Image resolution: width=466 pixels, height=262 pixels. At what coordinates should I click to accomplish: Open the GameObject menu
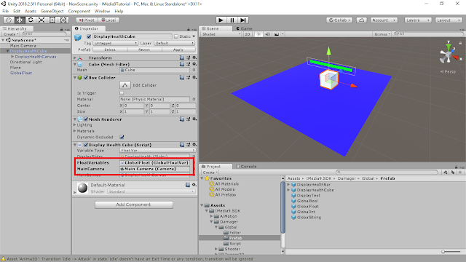(52, 11)
